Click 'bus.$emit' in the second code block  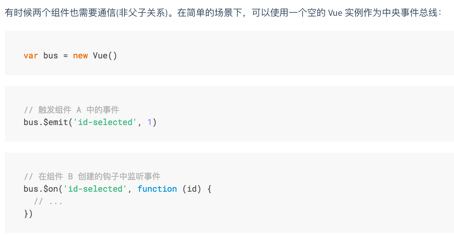pyautogui.click(x=46, y=122)
